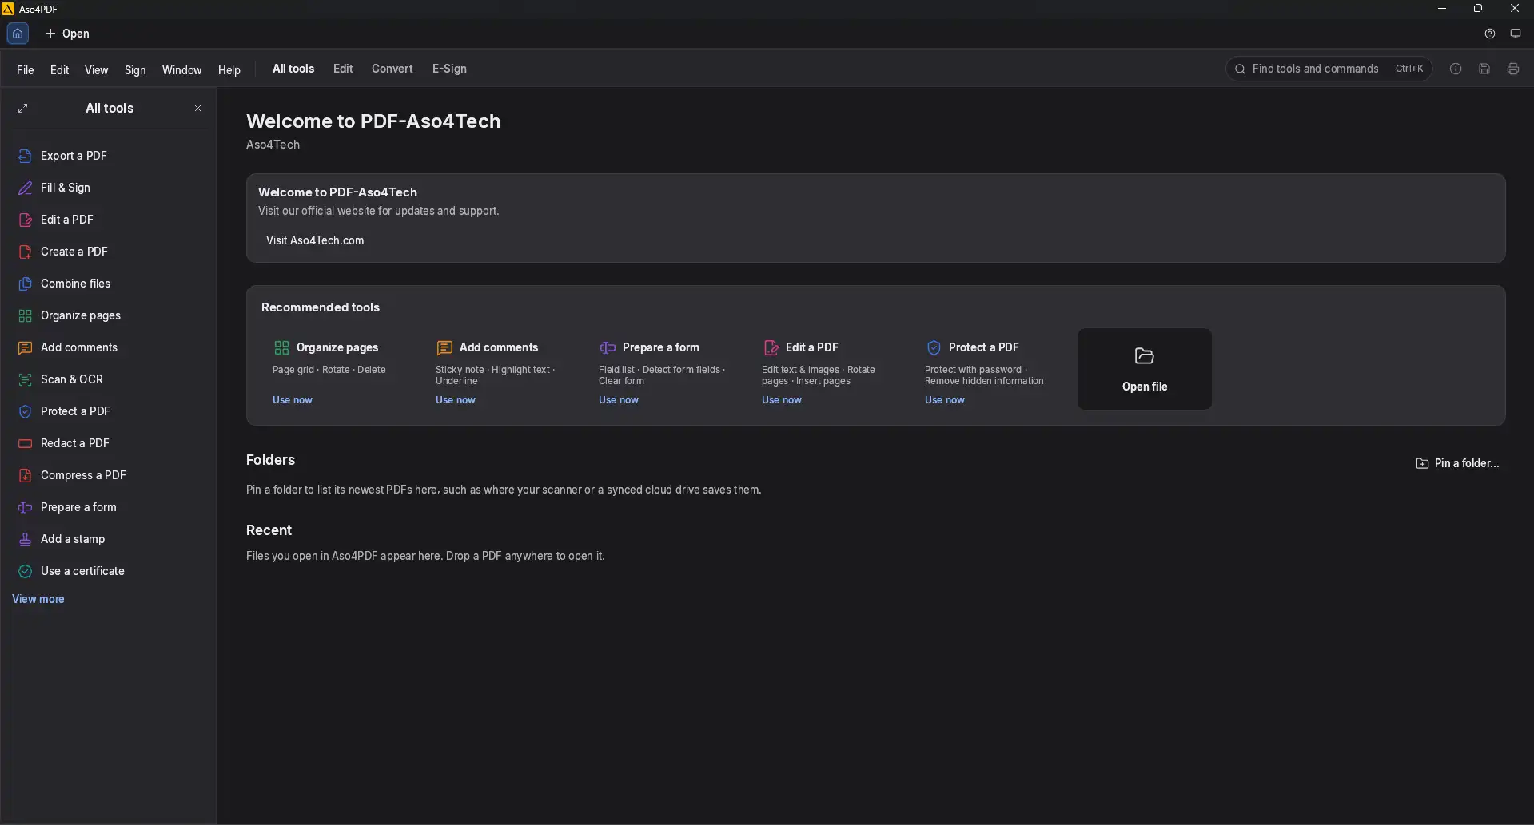
Task: Select the All tools tab
Action: point(293,69)
